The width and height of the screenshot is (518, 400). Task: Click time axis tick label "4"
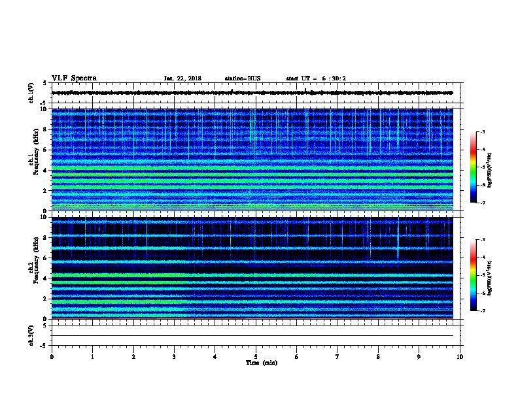215,357
